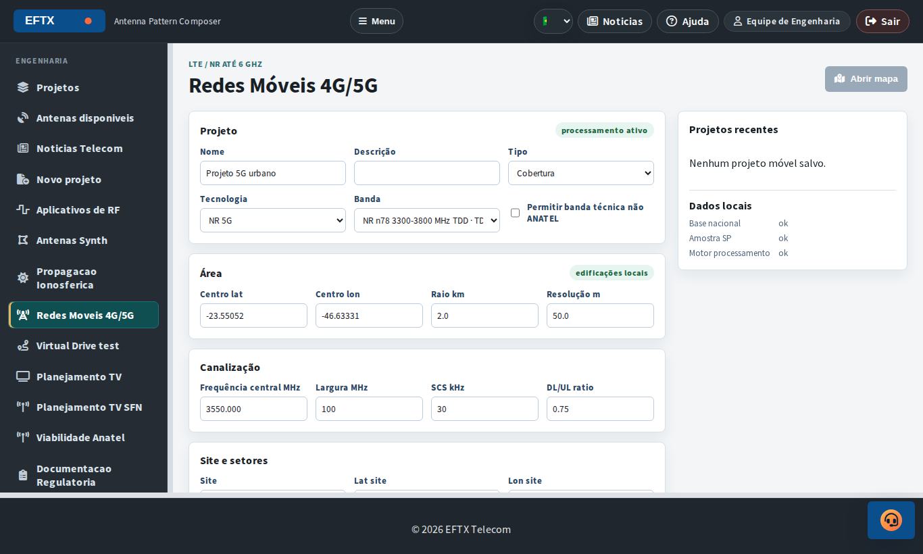Click the question-mark icon in the Ajuda button
The image size is (923, 554).
[x=672, y=21]
